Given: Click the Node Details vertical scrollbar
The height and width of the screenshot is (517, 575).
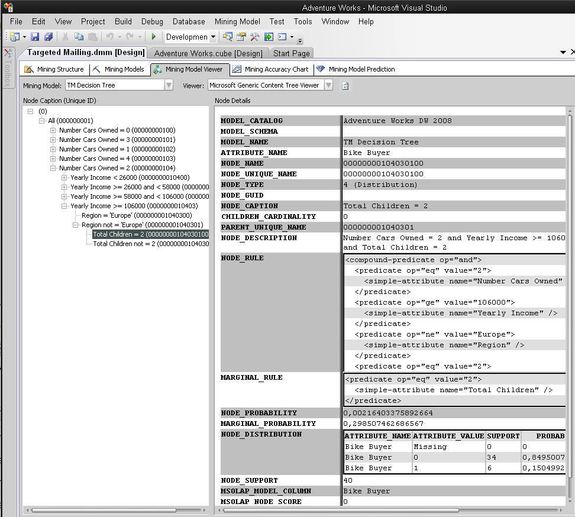Looking at the screenshot, I should point(570,297).
